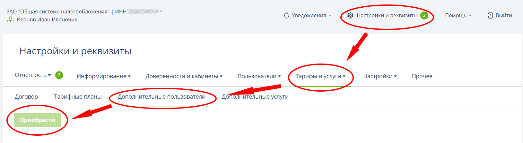523x143 pixels.
Task: Go to the Прочее tab
Action: click(x=422, y=76)
